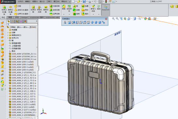Select 1100_ASM-1/00-3-solid1 body
178x119 pixels.
pos(21,67)
